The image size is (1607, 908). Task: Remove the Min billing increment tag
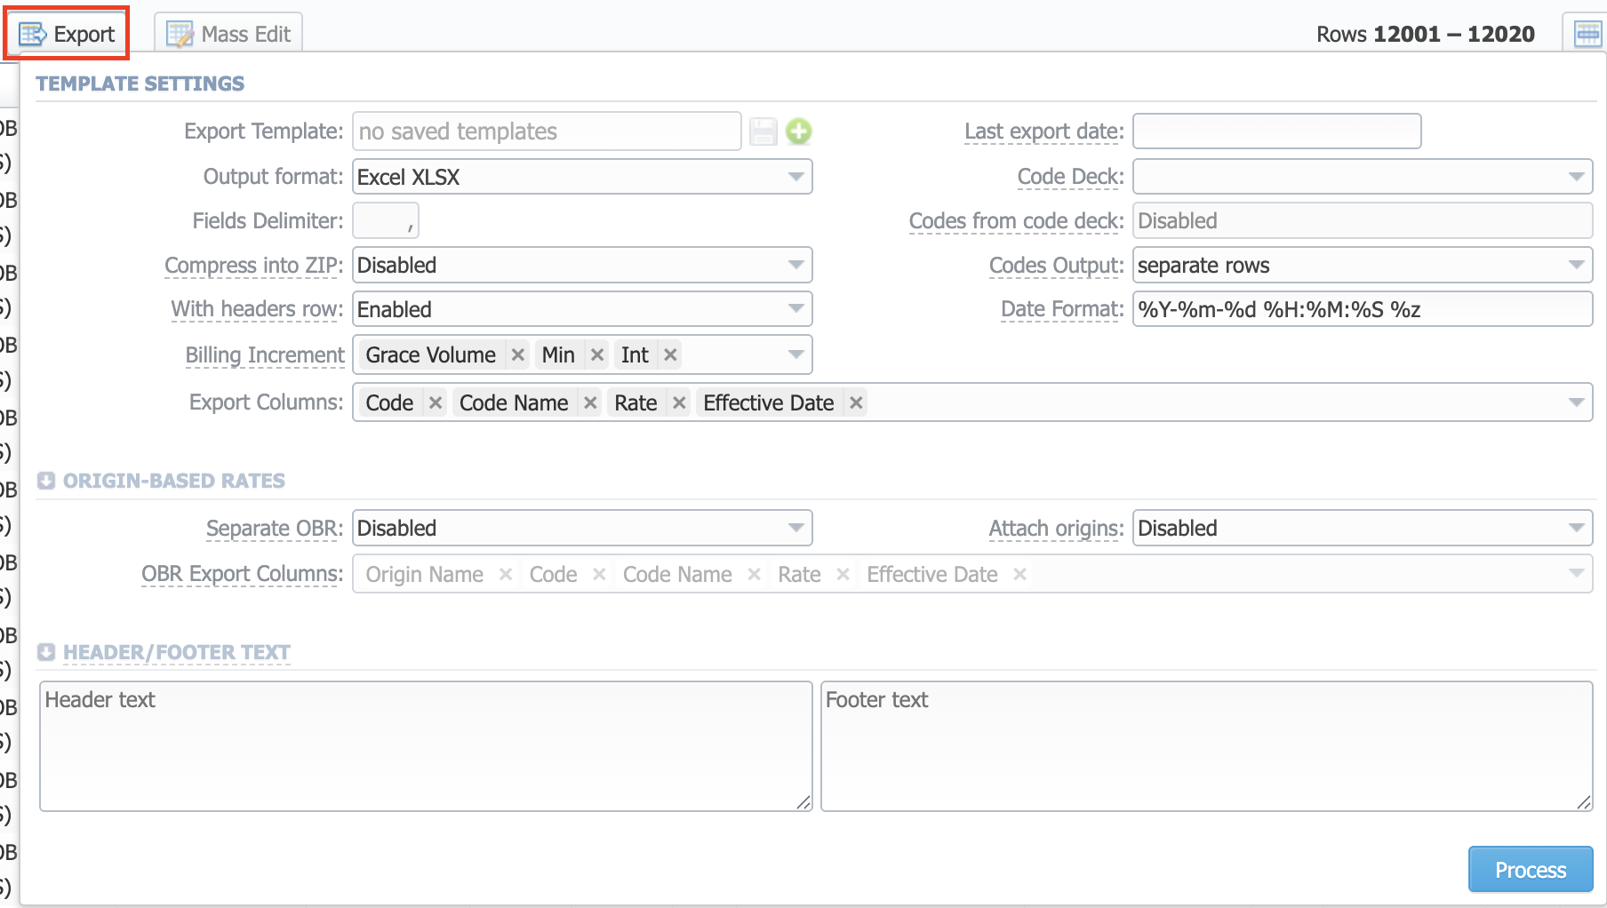click(x=597, y=354)
